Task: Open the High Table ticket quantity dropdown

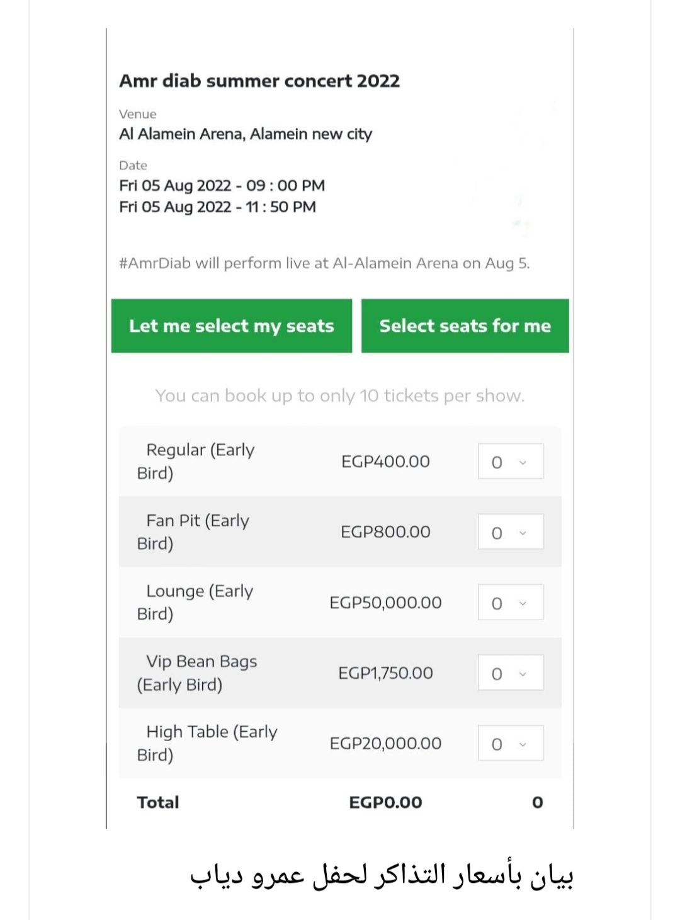Action: pos(510,744)
